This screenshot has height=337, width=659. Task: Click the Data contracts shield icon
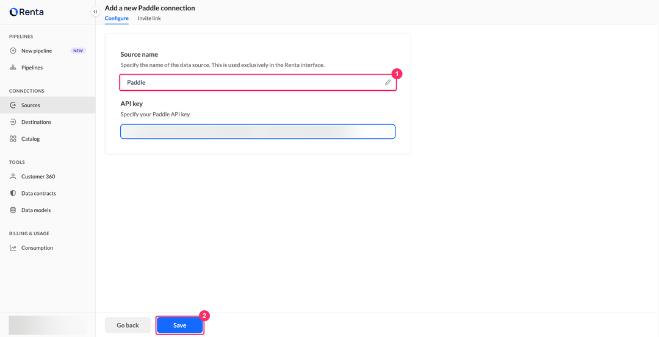tap(13, 193)
